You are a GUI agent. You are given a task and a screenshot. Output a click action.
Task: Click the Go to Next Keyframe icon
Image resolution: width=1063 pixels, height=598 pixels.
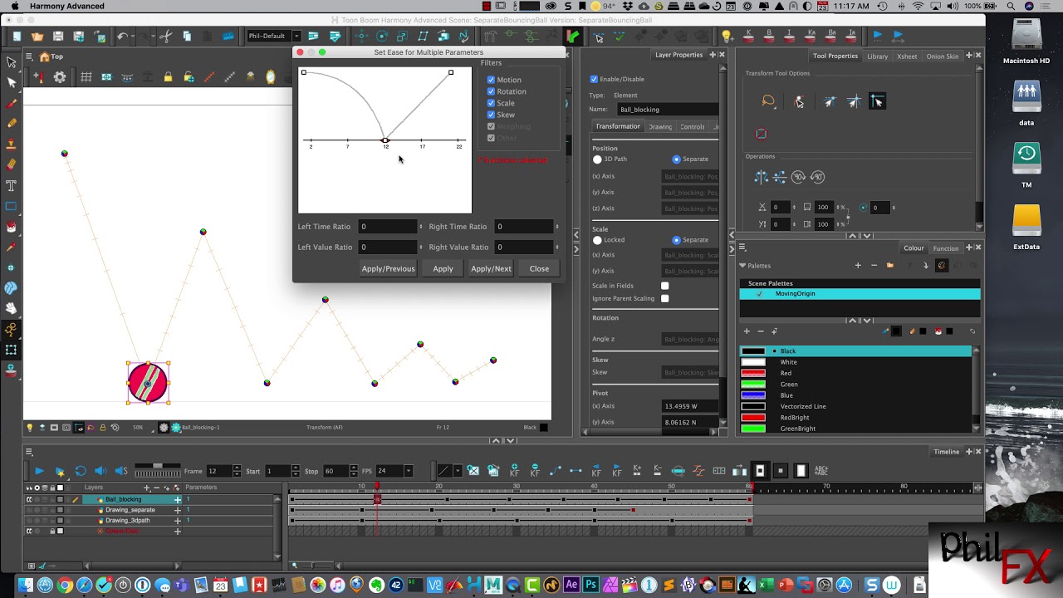coord(617,471)
